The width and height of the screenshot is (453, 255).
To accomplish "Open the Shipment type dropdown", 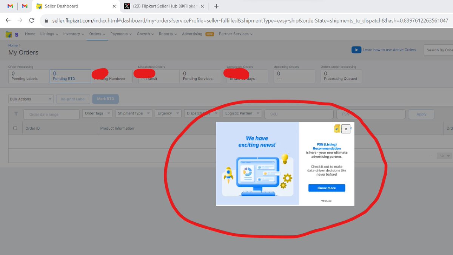I will 133,113.
